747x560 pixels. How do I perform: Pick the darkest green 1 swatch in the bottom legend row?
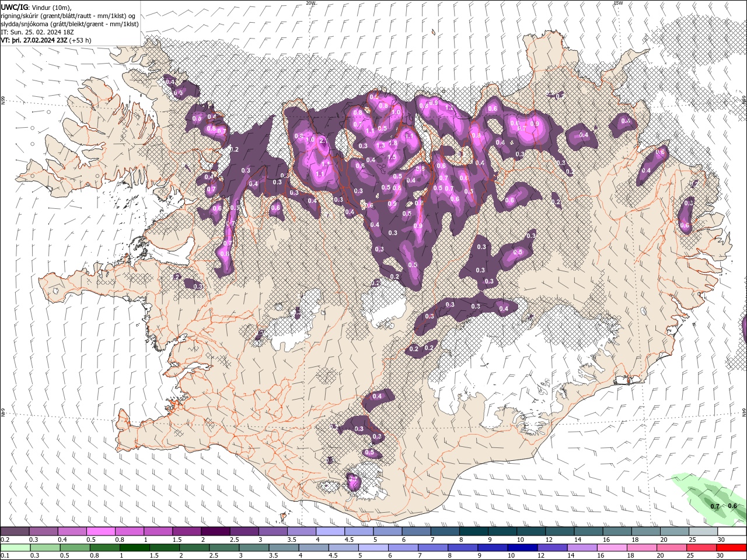pyautogui.click(x=134, y=547)
